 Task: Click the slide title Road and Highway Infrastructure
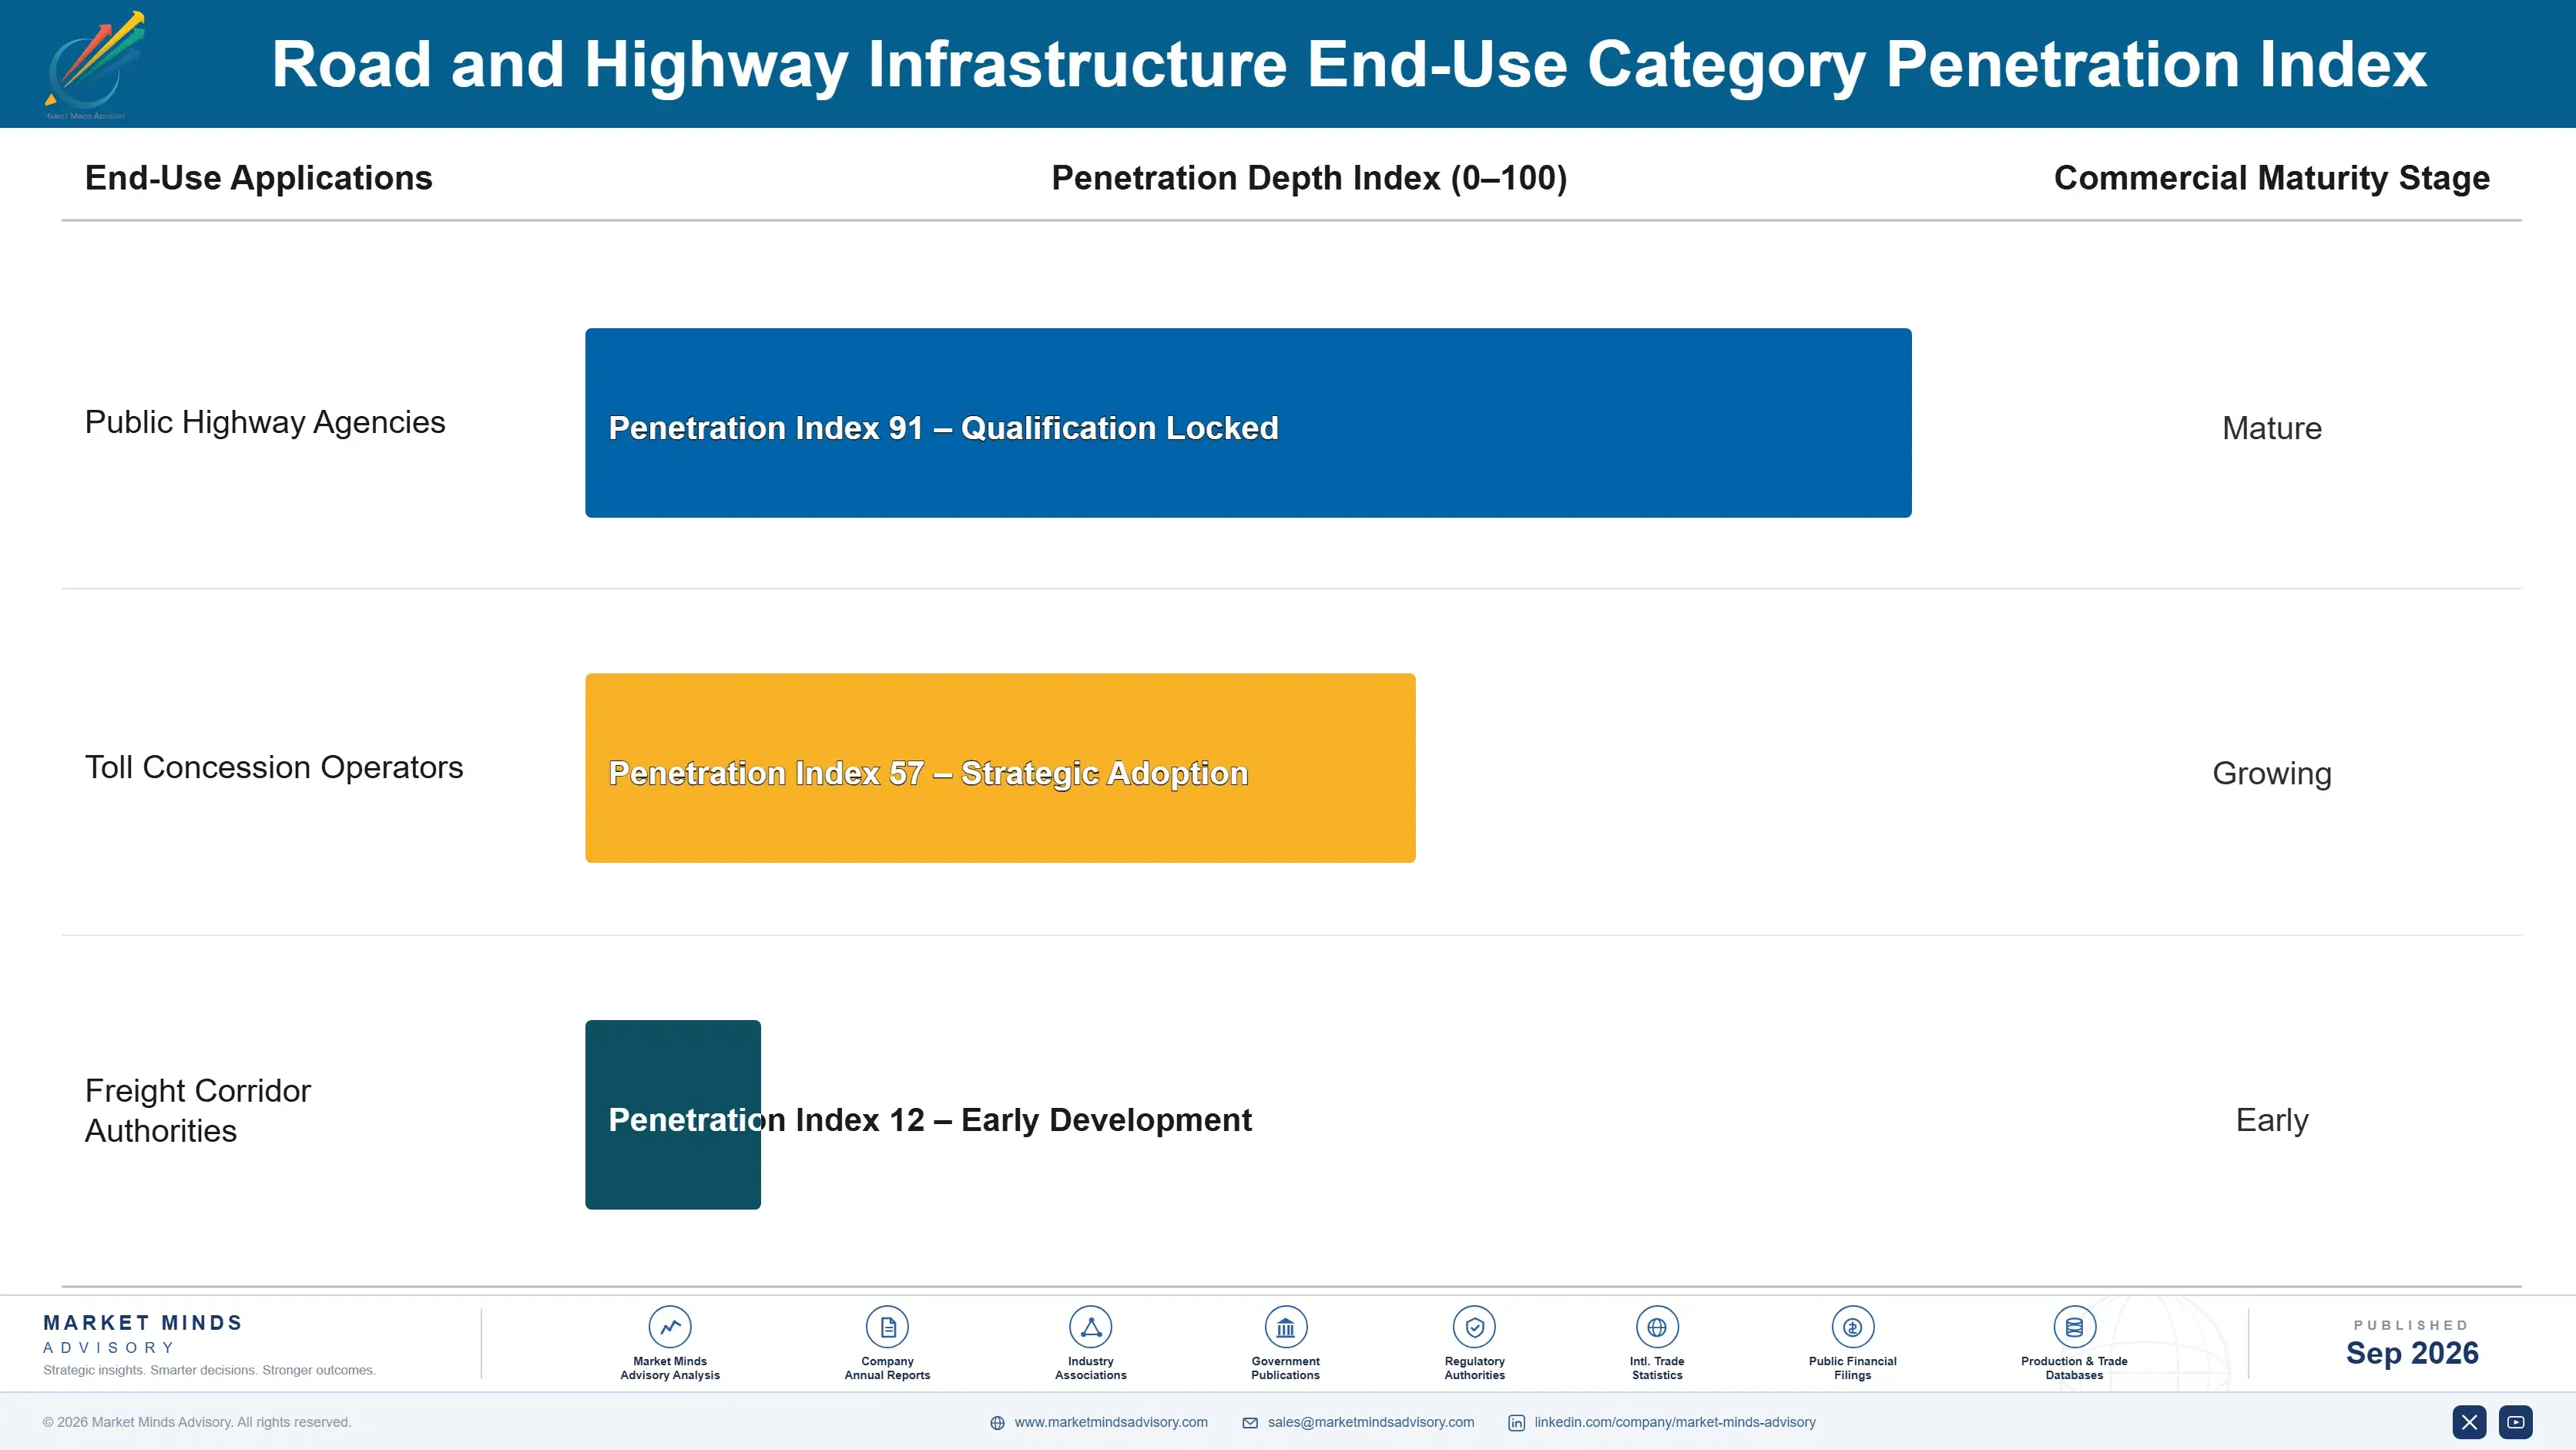1349,65
